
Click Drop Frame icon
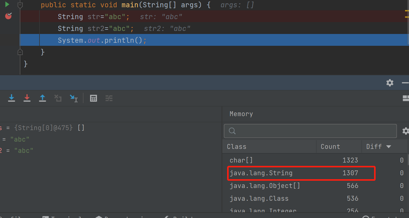pos(58,98)
